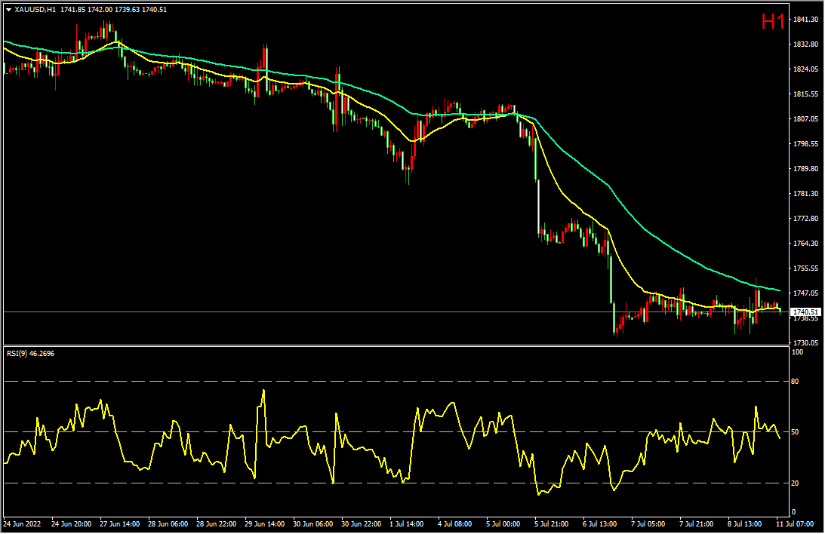The height and width of the screenshot is (534, 825).
Task: Click the 7 Jul 05:00 time label
Action: (648, 524)
